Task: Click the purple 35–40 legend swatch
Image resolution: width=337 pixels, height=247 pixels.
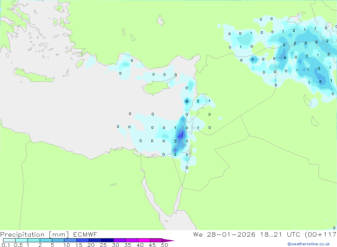Action: click(x=132, y=240)
